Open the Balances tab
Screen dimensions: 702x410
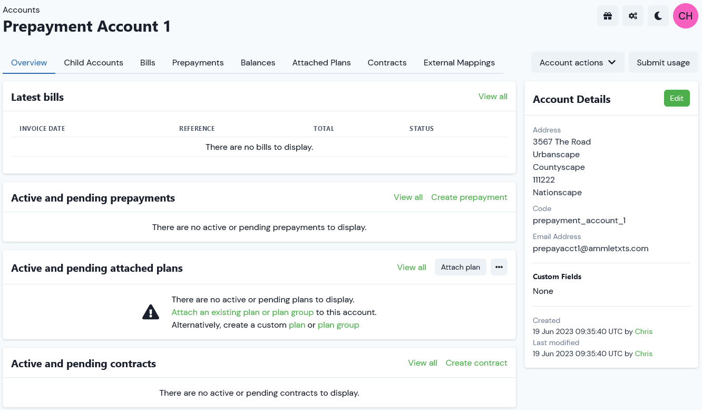coord(258,62)
